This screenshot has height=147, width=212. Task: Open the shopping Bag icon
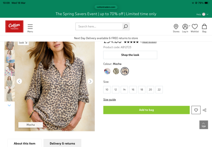(x=204, y=27)
